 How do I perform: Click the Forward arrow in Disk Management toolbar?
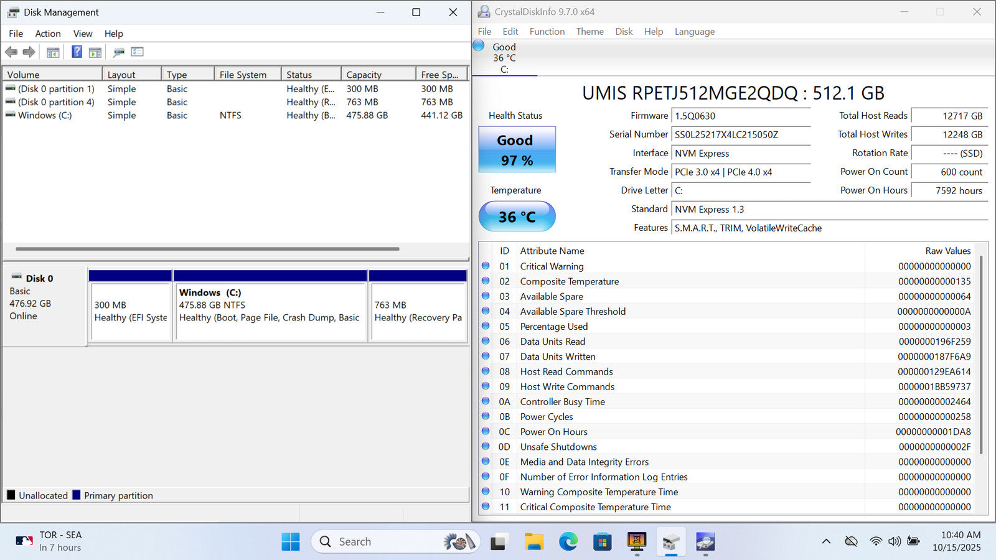click(29, 52)
